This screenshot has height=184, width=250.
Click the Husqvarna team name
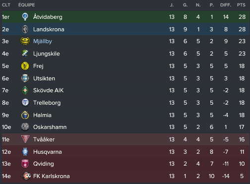pyautogui.click(x=48, y=152)
